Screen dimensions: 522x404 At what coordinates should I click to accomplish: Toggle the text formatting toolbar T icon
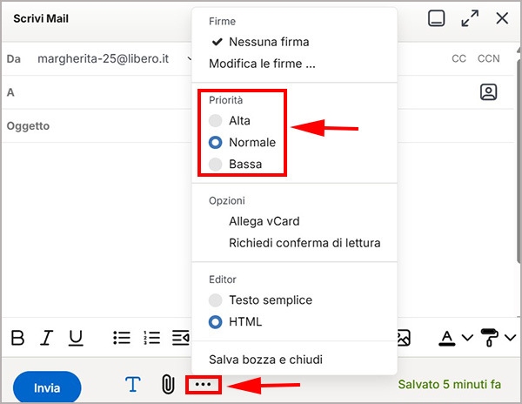[133, 385]
